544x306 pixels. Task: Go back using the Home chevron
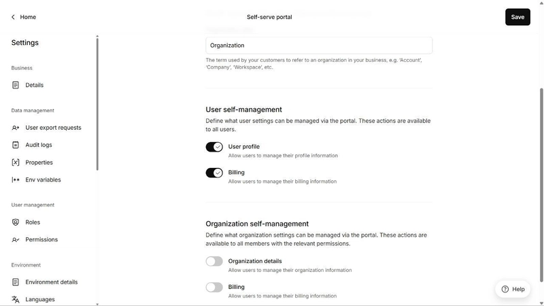click(x=13, y=17)
